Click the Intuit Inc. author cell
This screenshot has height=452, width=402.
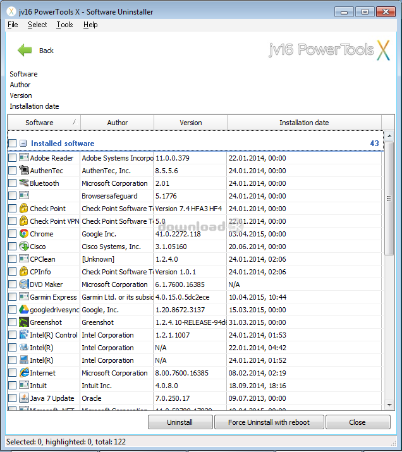click(117, 386)
